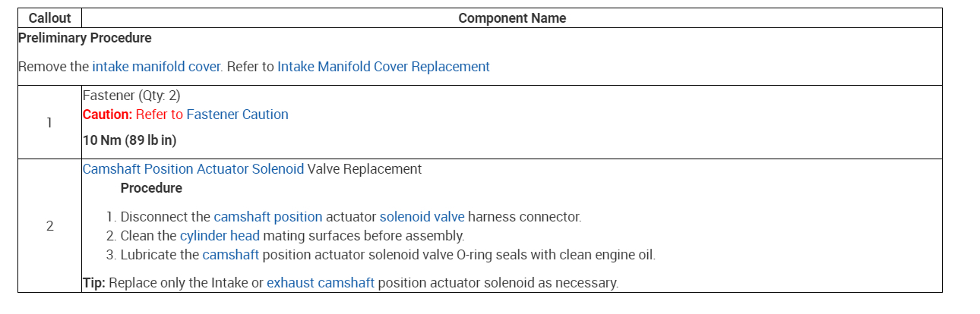980x314 pixels.
Task: Click the 'camshaft position' link in step 1
Action: (268, 217)
